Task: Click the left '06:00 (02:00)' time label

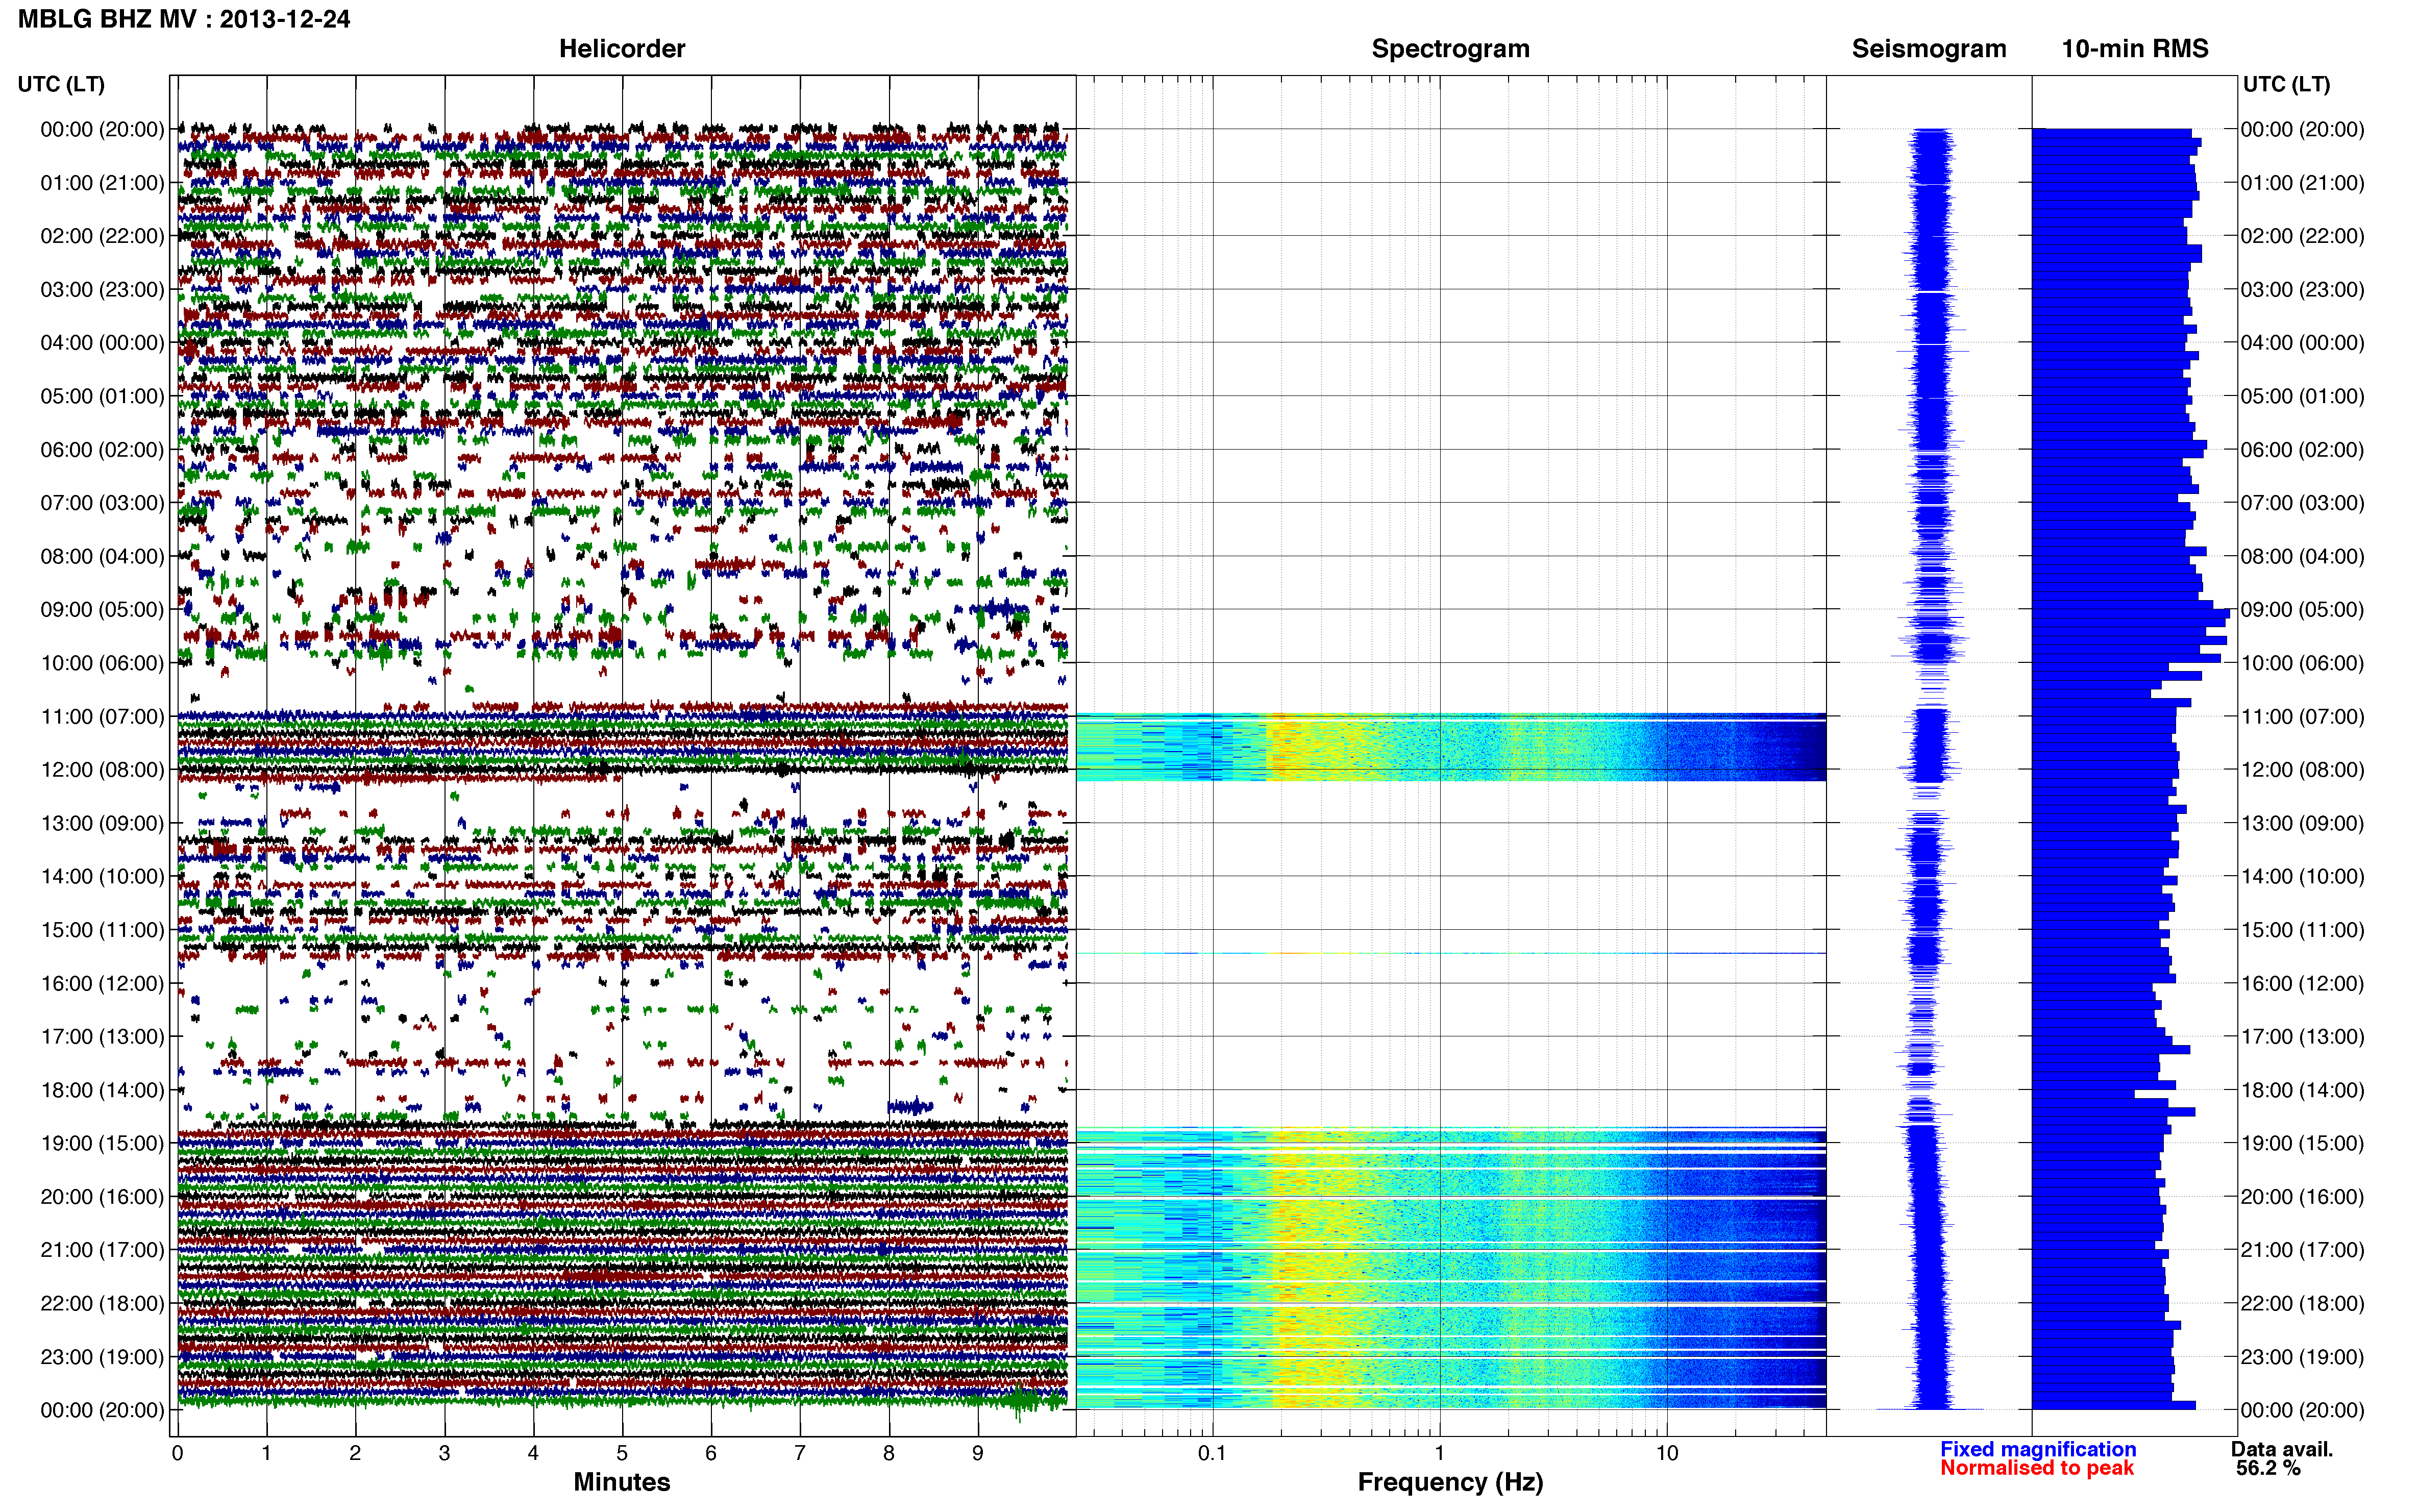Action: [102, 449]
